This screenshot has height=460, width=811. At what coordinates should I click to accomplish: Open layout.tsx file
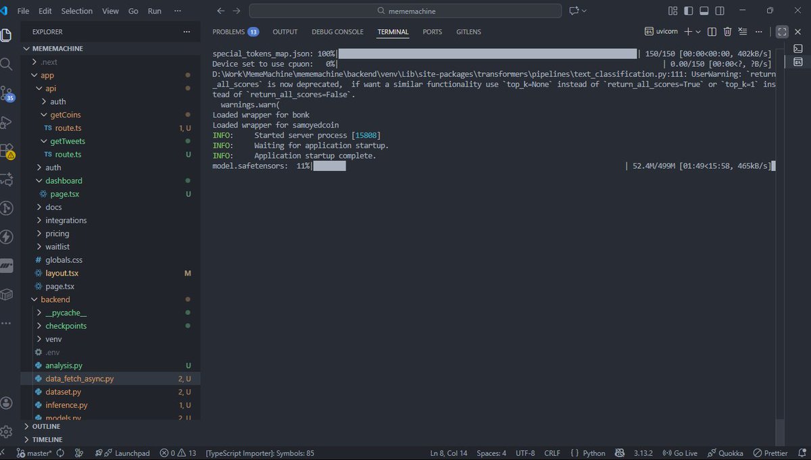[x=112, y=273]
